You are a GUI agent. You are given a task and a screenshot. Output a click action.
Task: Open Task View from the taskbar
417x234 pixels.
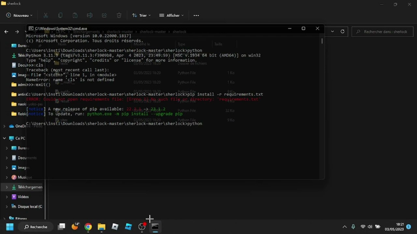click(x=62, y=227)
